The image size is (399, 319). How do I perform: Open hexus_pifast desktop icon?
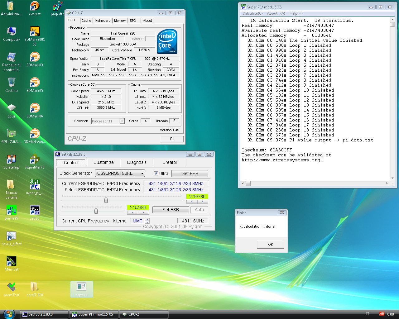[12, 238]
